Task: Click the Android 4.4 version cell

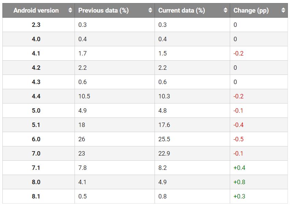Action: click(36, 96)
